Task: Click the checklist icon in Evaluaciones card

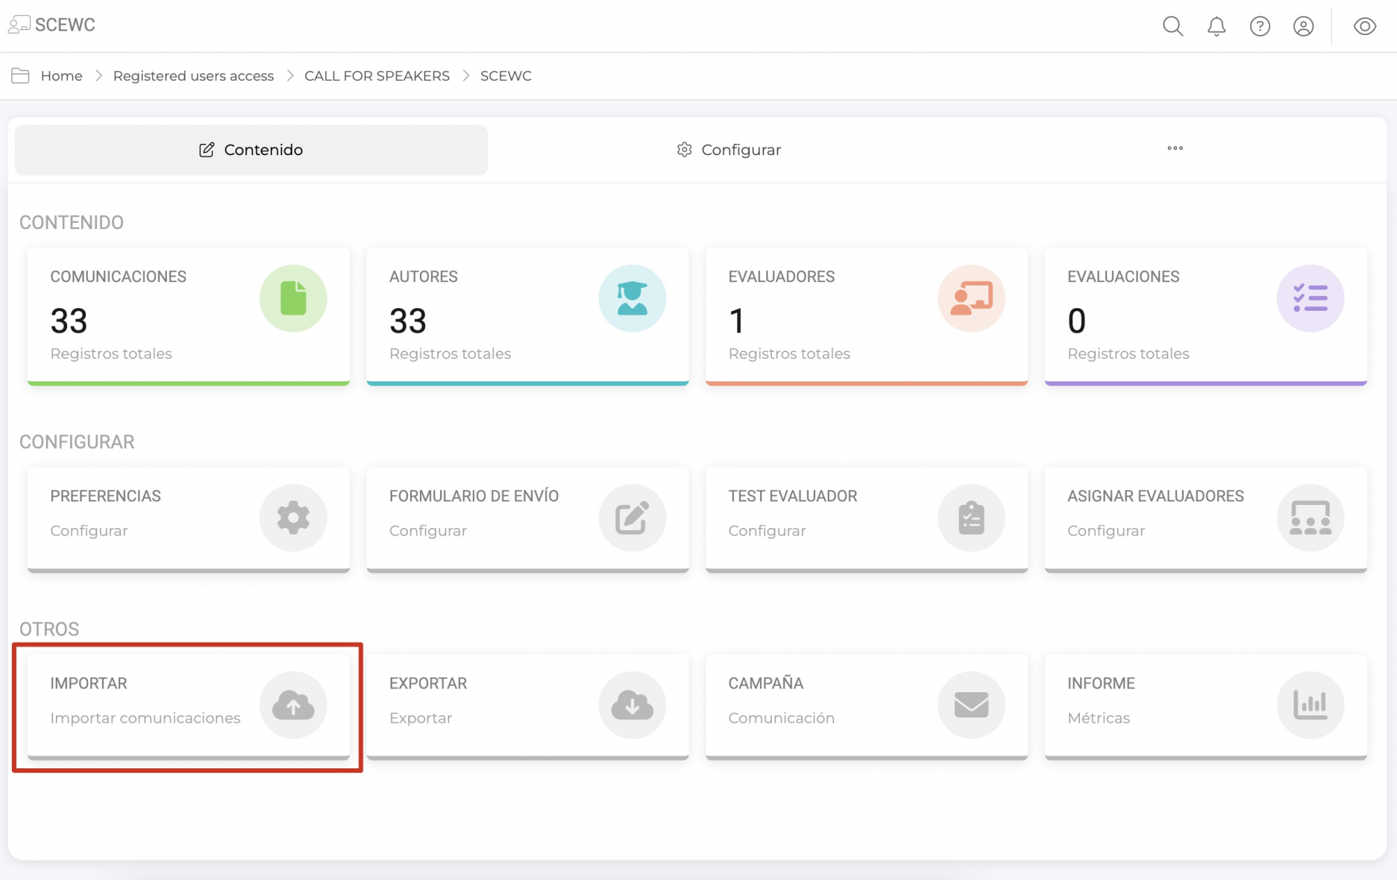Action: click(x=1310, y=298)
